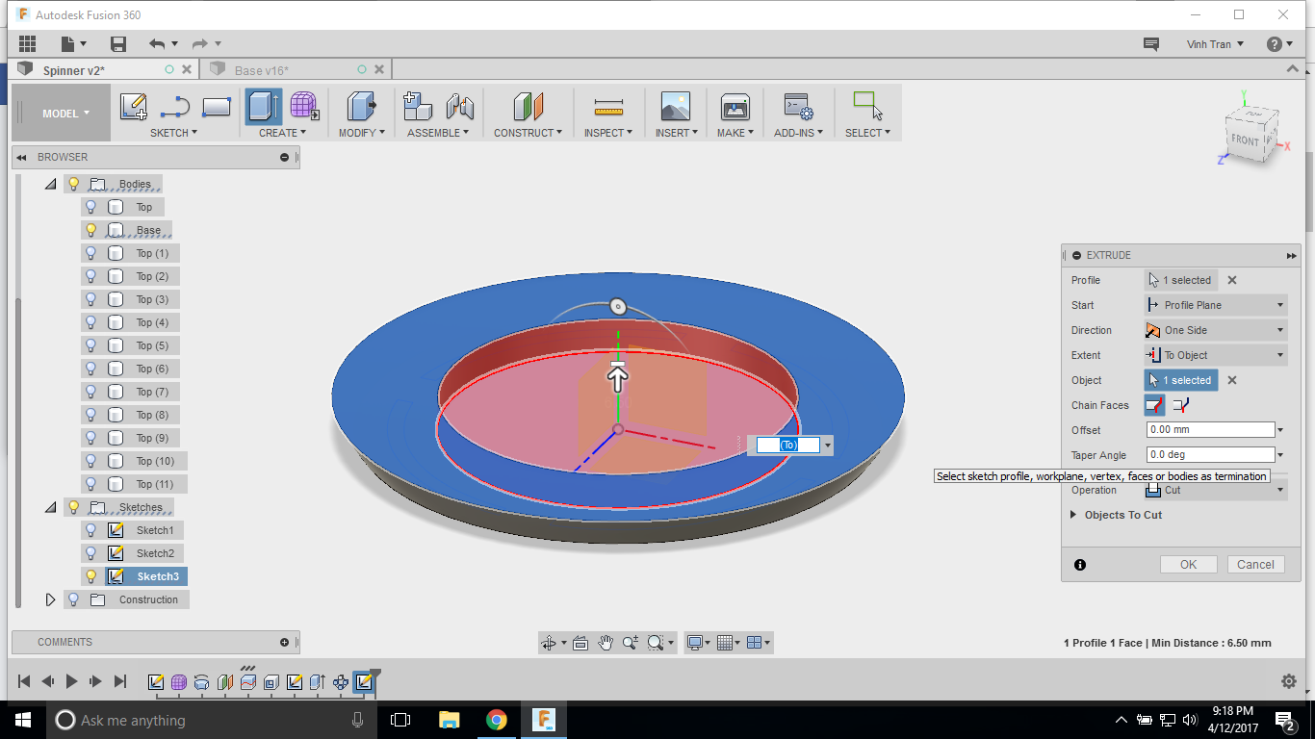Screen dimensions: 1315x739
Task: Open the Vinh Tran account menu
Action: (x=1215, y=44)
